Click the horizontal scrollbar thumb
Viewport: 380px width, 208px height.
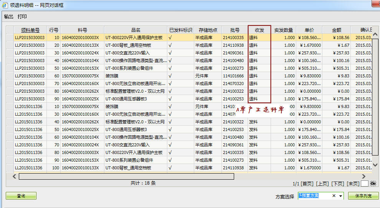click(127, 176)
